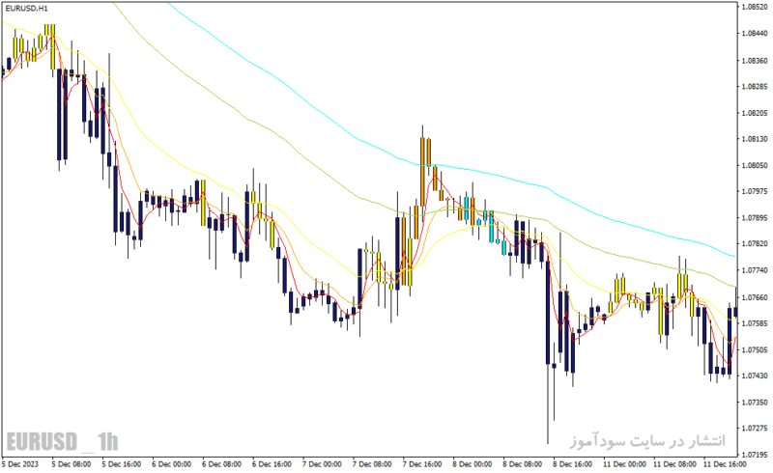773x473 pixels.
Task: Click the 1.08050 price axis label
Action: [755, 165]
